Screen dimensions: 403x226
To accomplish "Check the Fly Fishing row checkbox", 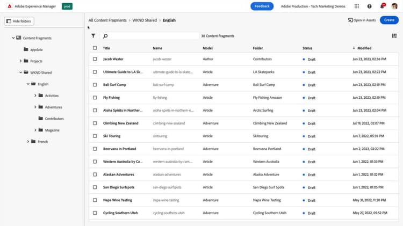I will pos(95,98).
